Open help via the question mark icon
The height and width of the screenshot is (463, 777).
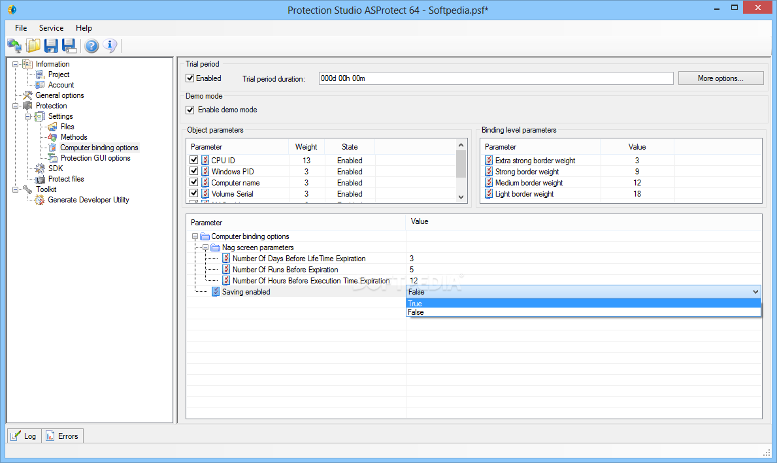91,46
